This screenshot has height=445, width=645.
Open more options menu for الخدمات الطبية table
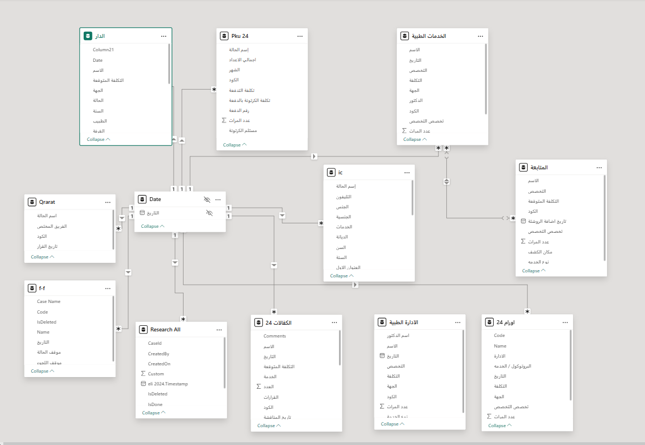tap(480, 36)
